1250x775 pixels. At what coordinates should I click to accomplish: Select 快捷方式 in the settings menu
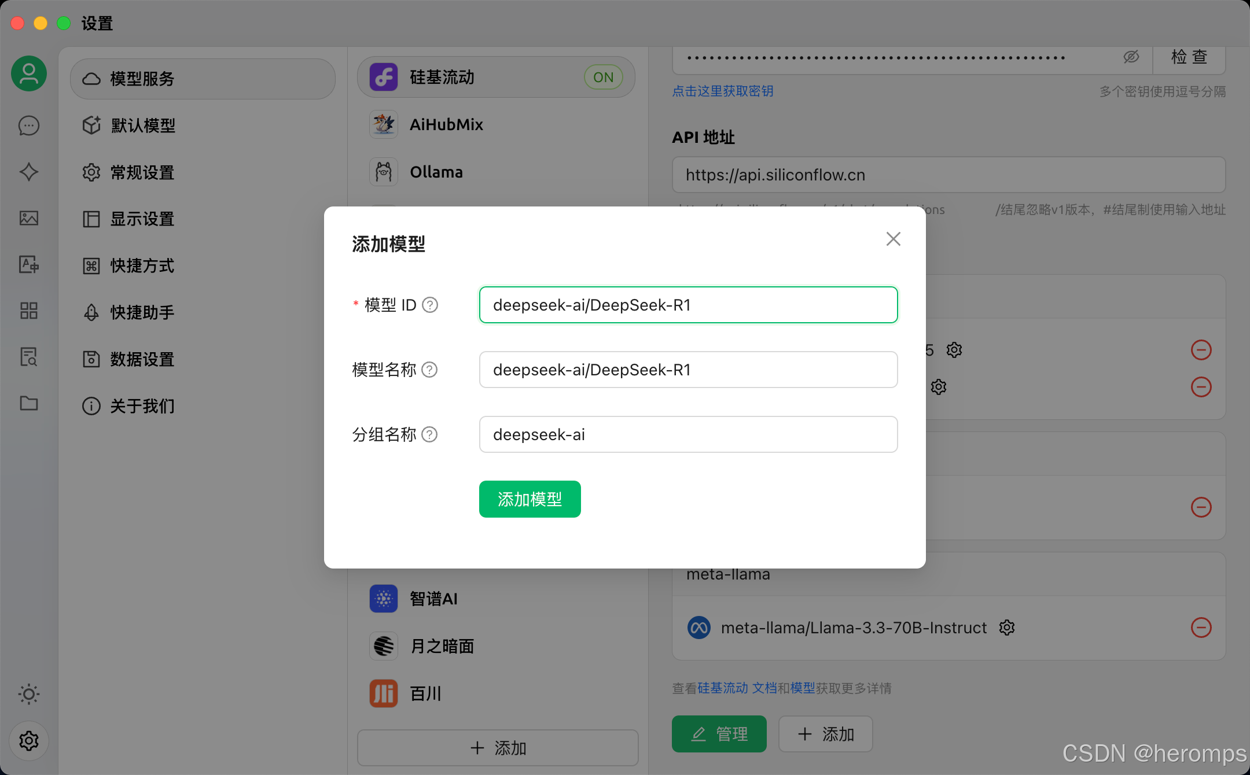tap(142, 265)
